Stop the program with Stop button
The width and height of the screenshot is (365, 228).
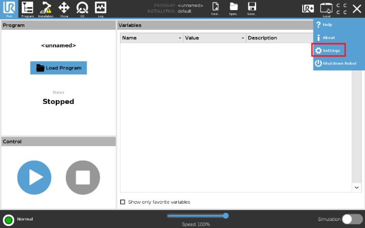click(83, 177)
